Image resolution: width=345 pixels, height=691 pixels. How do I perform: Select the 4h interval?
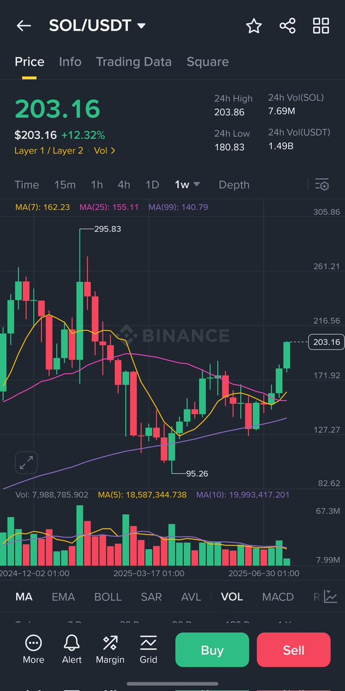point(124,184)
